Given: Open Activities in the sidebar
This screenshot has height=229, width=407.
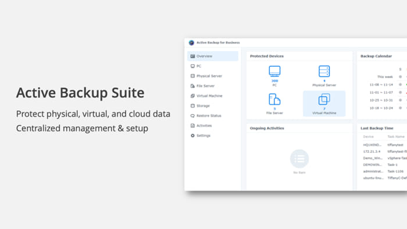Looking at the screenshot, I should 213,126.
